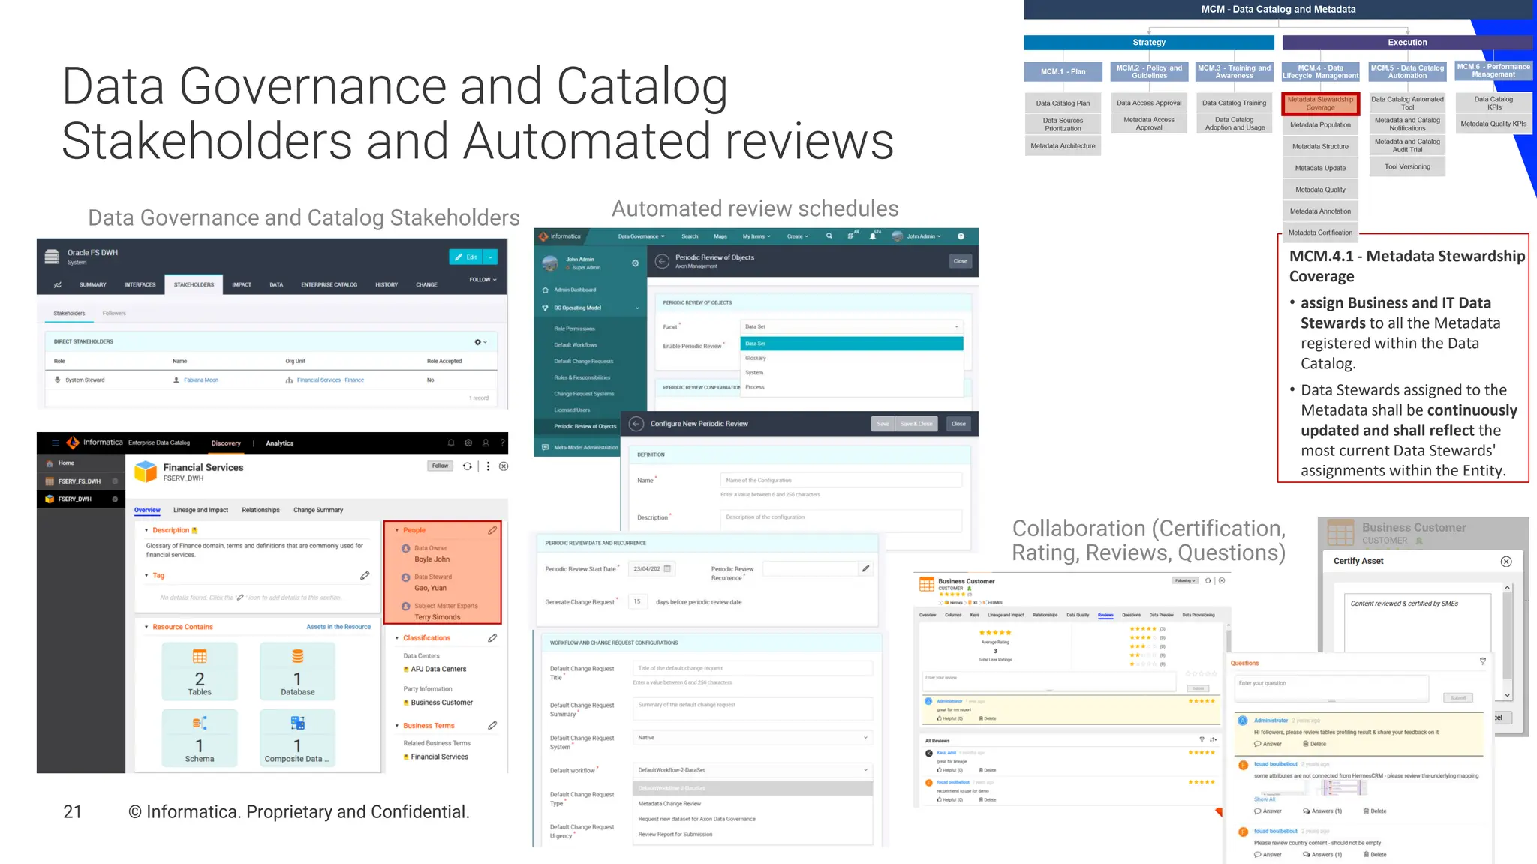
Task: Click the Certify Asset dialog scrollbar
Action: tap(1507, 642)
